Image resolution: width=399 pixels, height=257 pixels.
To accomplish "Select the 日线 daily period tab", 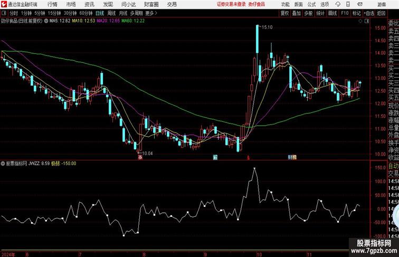I will click(100, 13).
